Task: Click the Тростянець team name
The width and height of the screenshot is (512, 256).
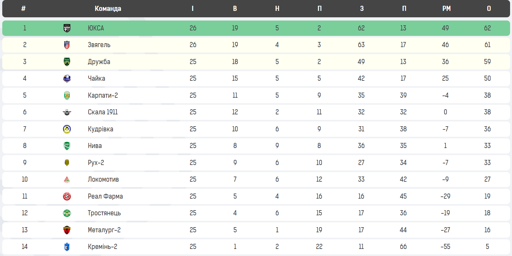Action: coord(104,213)
